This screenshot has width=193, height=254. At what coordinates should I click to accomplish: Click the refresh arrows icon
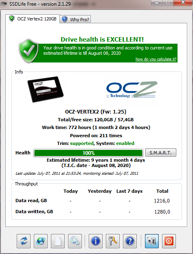click(24, 241)
